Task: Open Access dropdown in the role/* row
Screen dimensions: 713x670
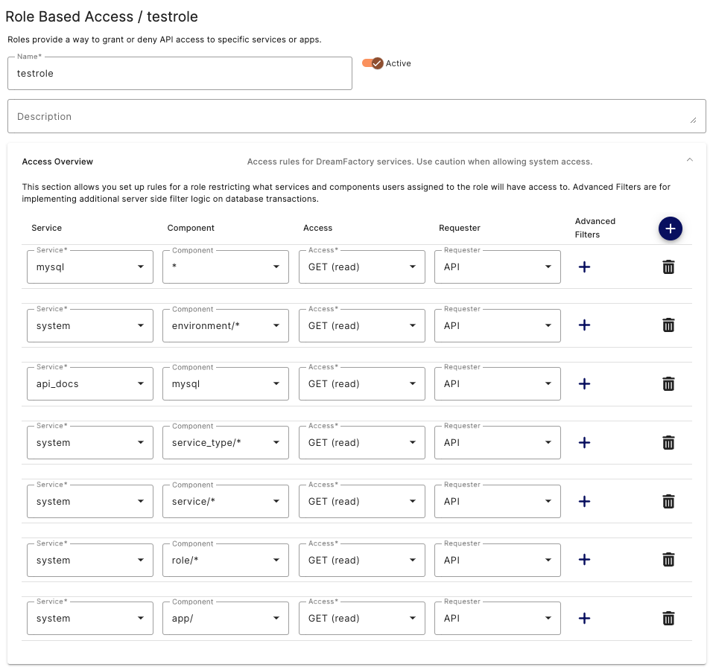Action: tap(361, 560)
